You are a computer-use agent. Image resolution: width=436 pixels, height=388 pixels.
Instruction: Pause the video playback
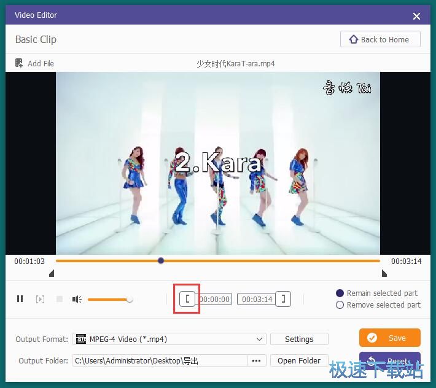(20, 299)
